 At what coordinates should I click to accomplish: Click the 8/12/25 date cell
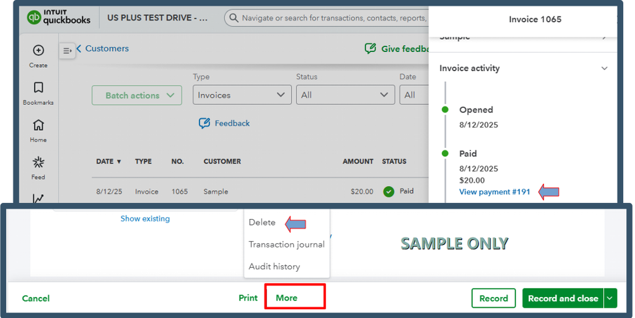point(109,191)
